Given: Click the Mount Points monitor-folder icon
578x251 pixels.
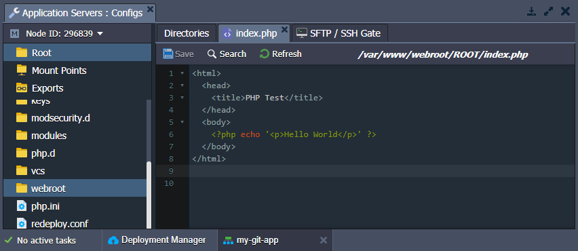Looking at the screenshot, I should [x=22, y=70].
